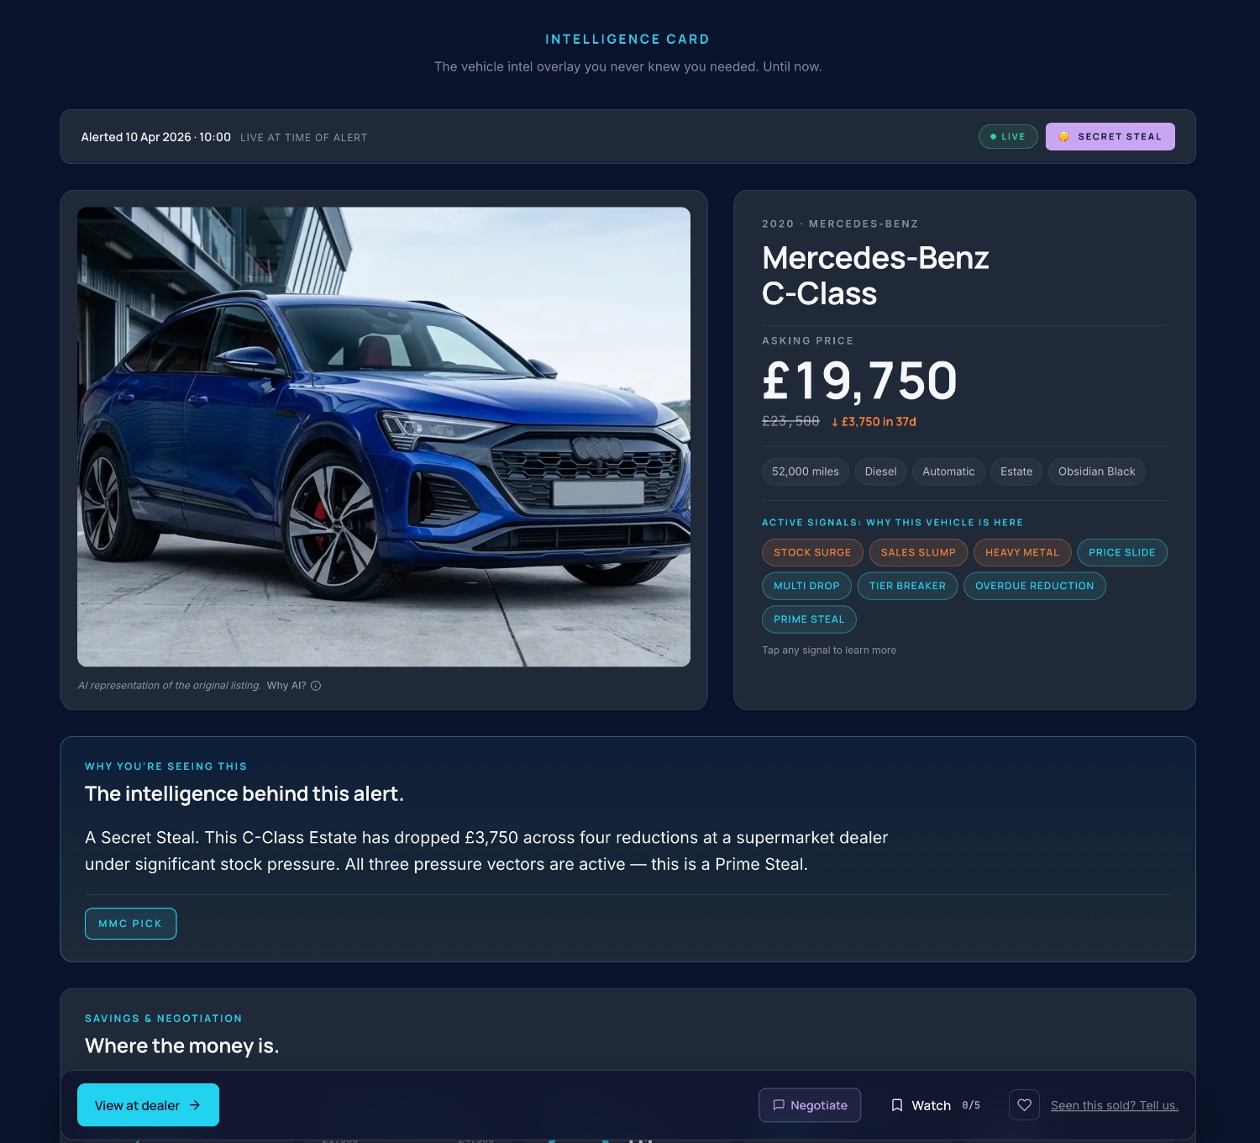
Task: Tap the SALES SLUMP signal chip
Action: (918, 552)
